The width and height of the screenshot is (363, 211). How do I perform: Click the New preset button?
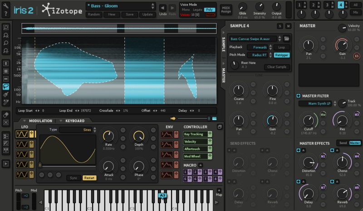pyautogui.click(x=112, y=14)
